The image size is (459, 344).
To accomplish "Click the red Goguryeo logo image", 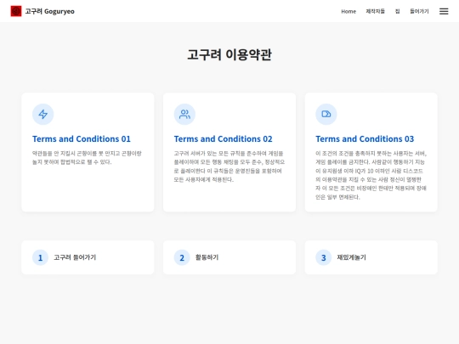I will pos(16,11).
